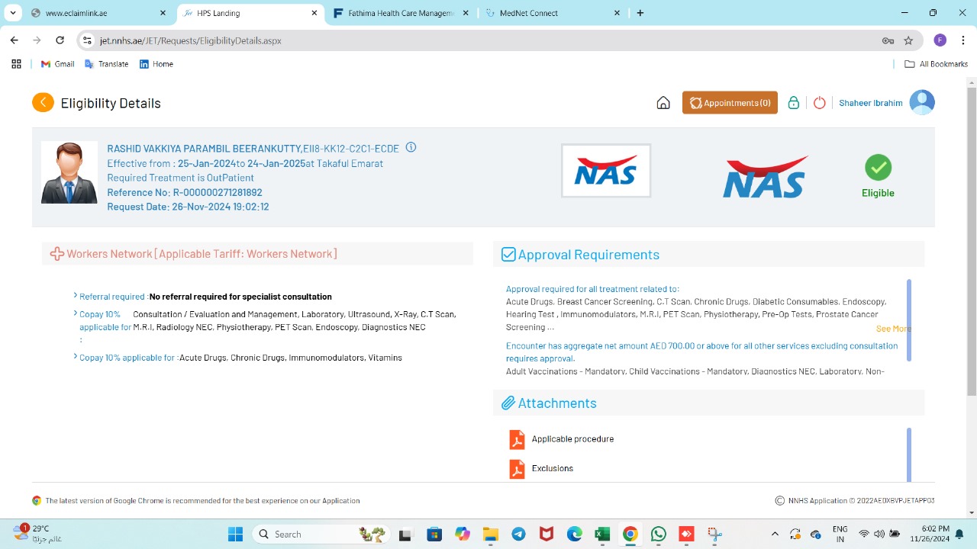Open Excel from the taskbar
The height and width of the screenshot is (549, 977).
pyautogui.click(x=602, y=534)
